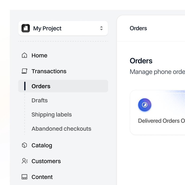185x185 pixels.
Task: Go to Abandoned checkouts
Action: pyautogui.click(x=61, y=129)
